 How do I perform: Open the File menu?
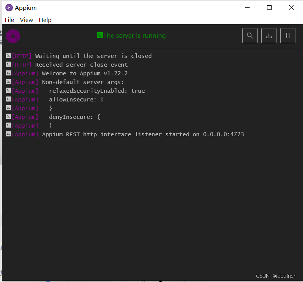click(9, 20)
